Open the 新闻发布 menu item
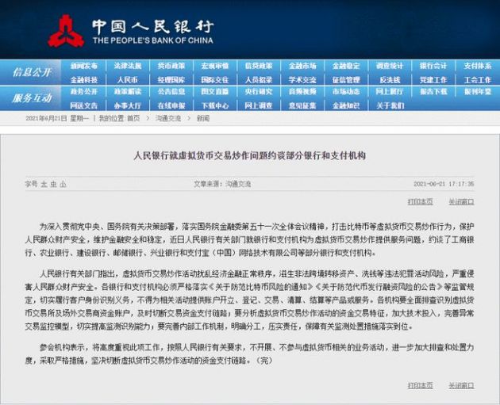Viewport: 500px width, 405px height. point(84,66)
